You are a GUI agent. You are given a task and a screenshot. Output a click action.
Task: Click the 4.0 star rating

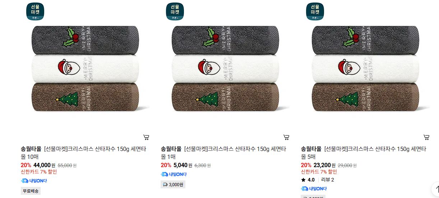coord(308,180)
